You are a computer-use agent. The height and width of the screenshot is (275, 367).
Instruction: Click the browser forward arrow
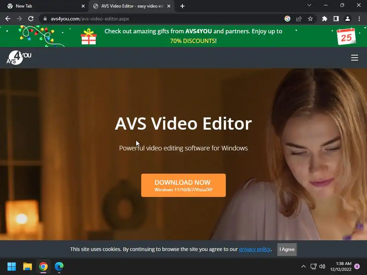tap(19, 19)
